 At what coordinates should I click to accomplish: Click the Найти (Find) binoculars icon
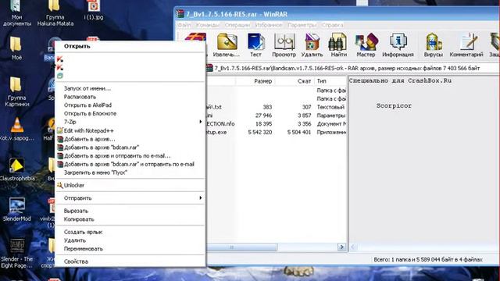pyautogui.click(x=338, y=44)
